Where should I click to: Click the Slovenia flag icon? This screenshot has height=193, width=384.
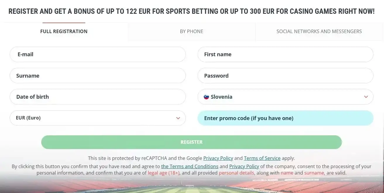[x=206, y=97]
